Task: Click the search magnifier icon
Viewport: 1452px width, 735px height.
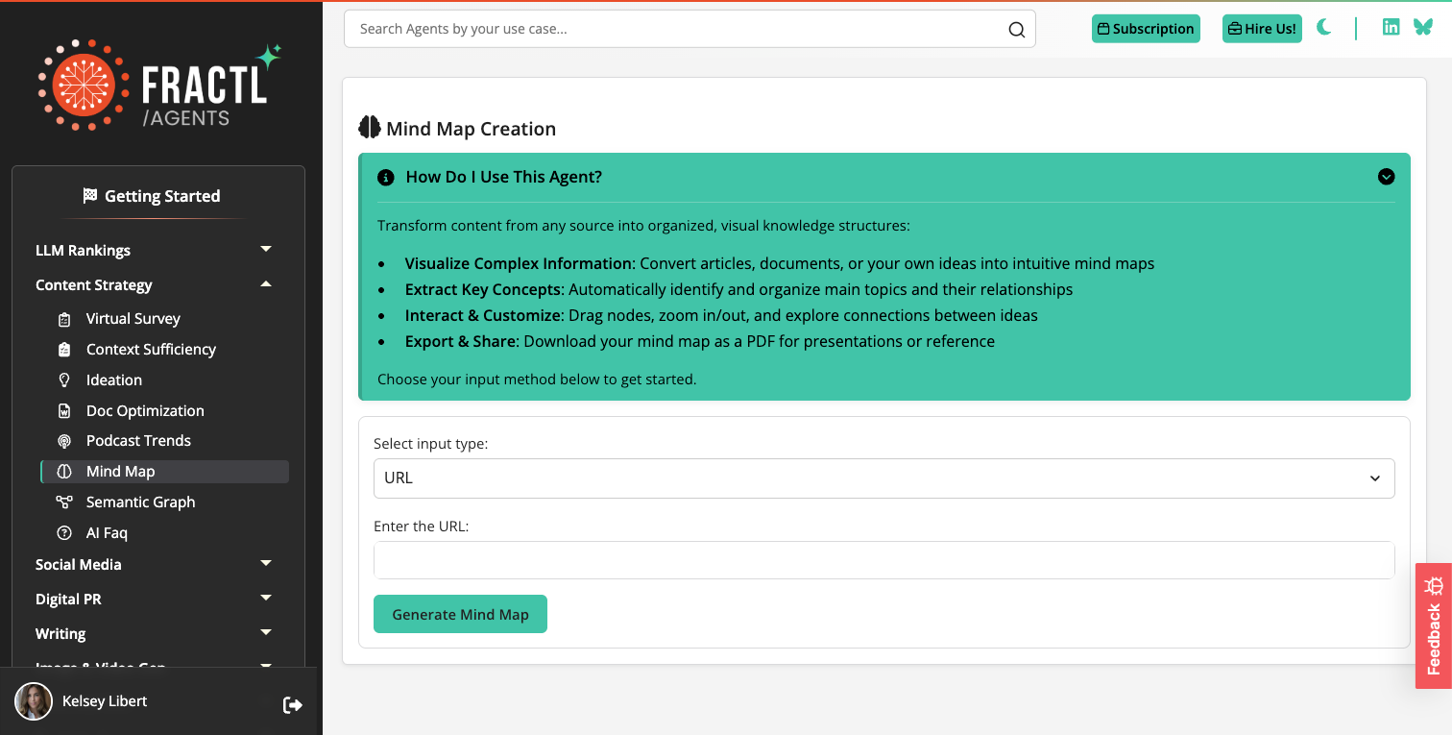Action: 1016,29
